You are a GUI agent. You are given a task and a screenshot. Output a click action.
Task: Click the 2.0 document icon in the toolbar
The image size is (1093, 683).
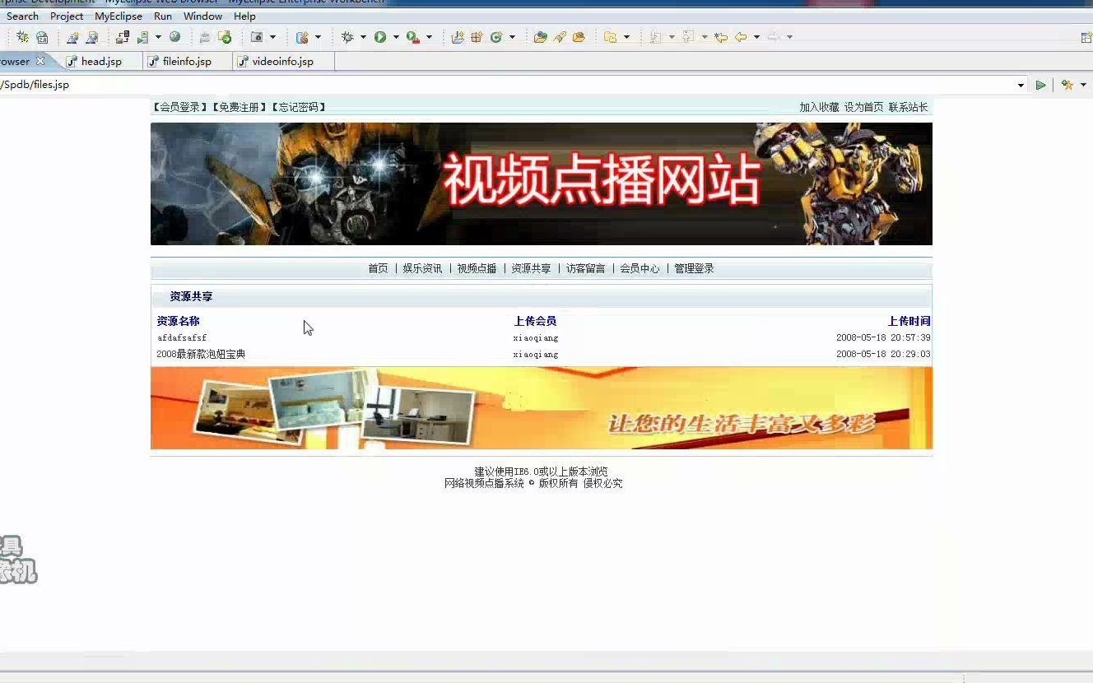[x=42, y=37]
